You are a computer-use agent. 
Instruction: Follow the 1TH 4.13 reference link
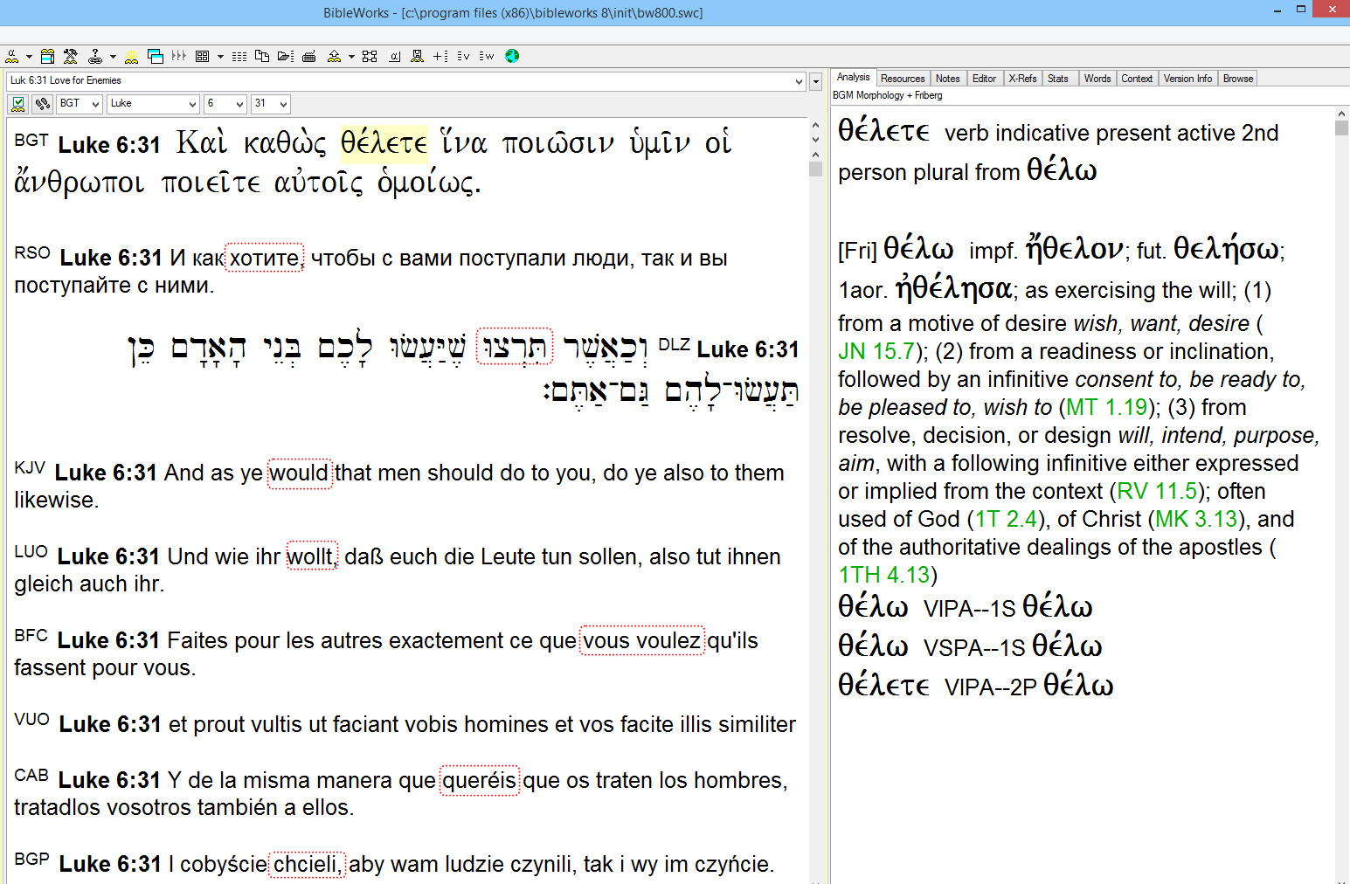pyautogui.click(x=884, y=576)
